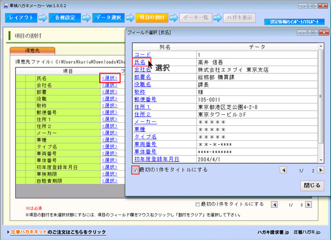
Task: Choose 車体番号 column in field dialog
Action: pyautogui.click(x=146, y=152)
